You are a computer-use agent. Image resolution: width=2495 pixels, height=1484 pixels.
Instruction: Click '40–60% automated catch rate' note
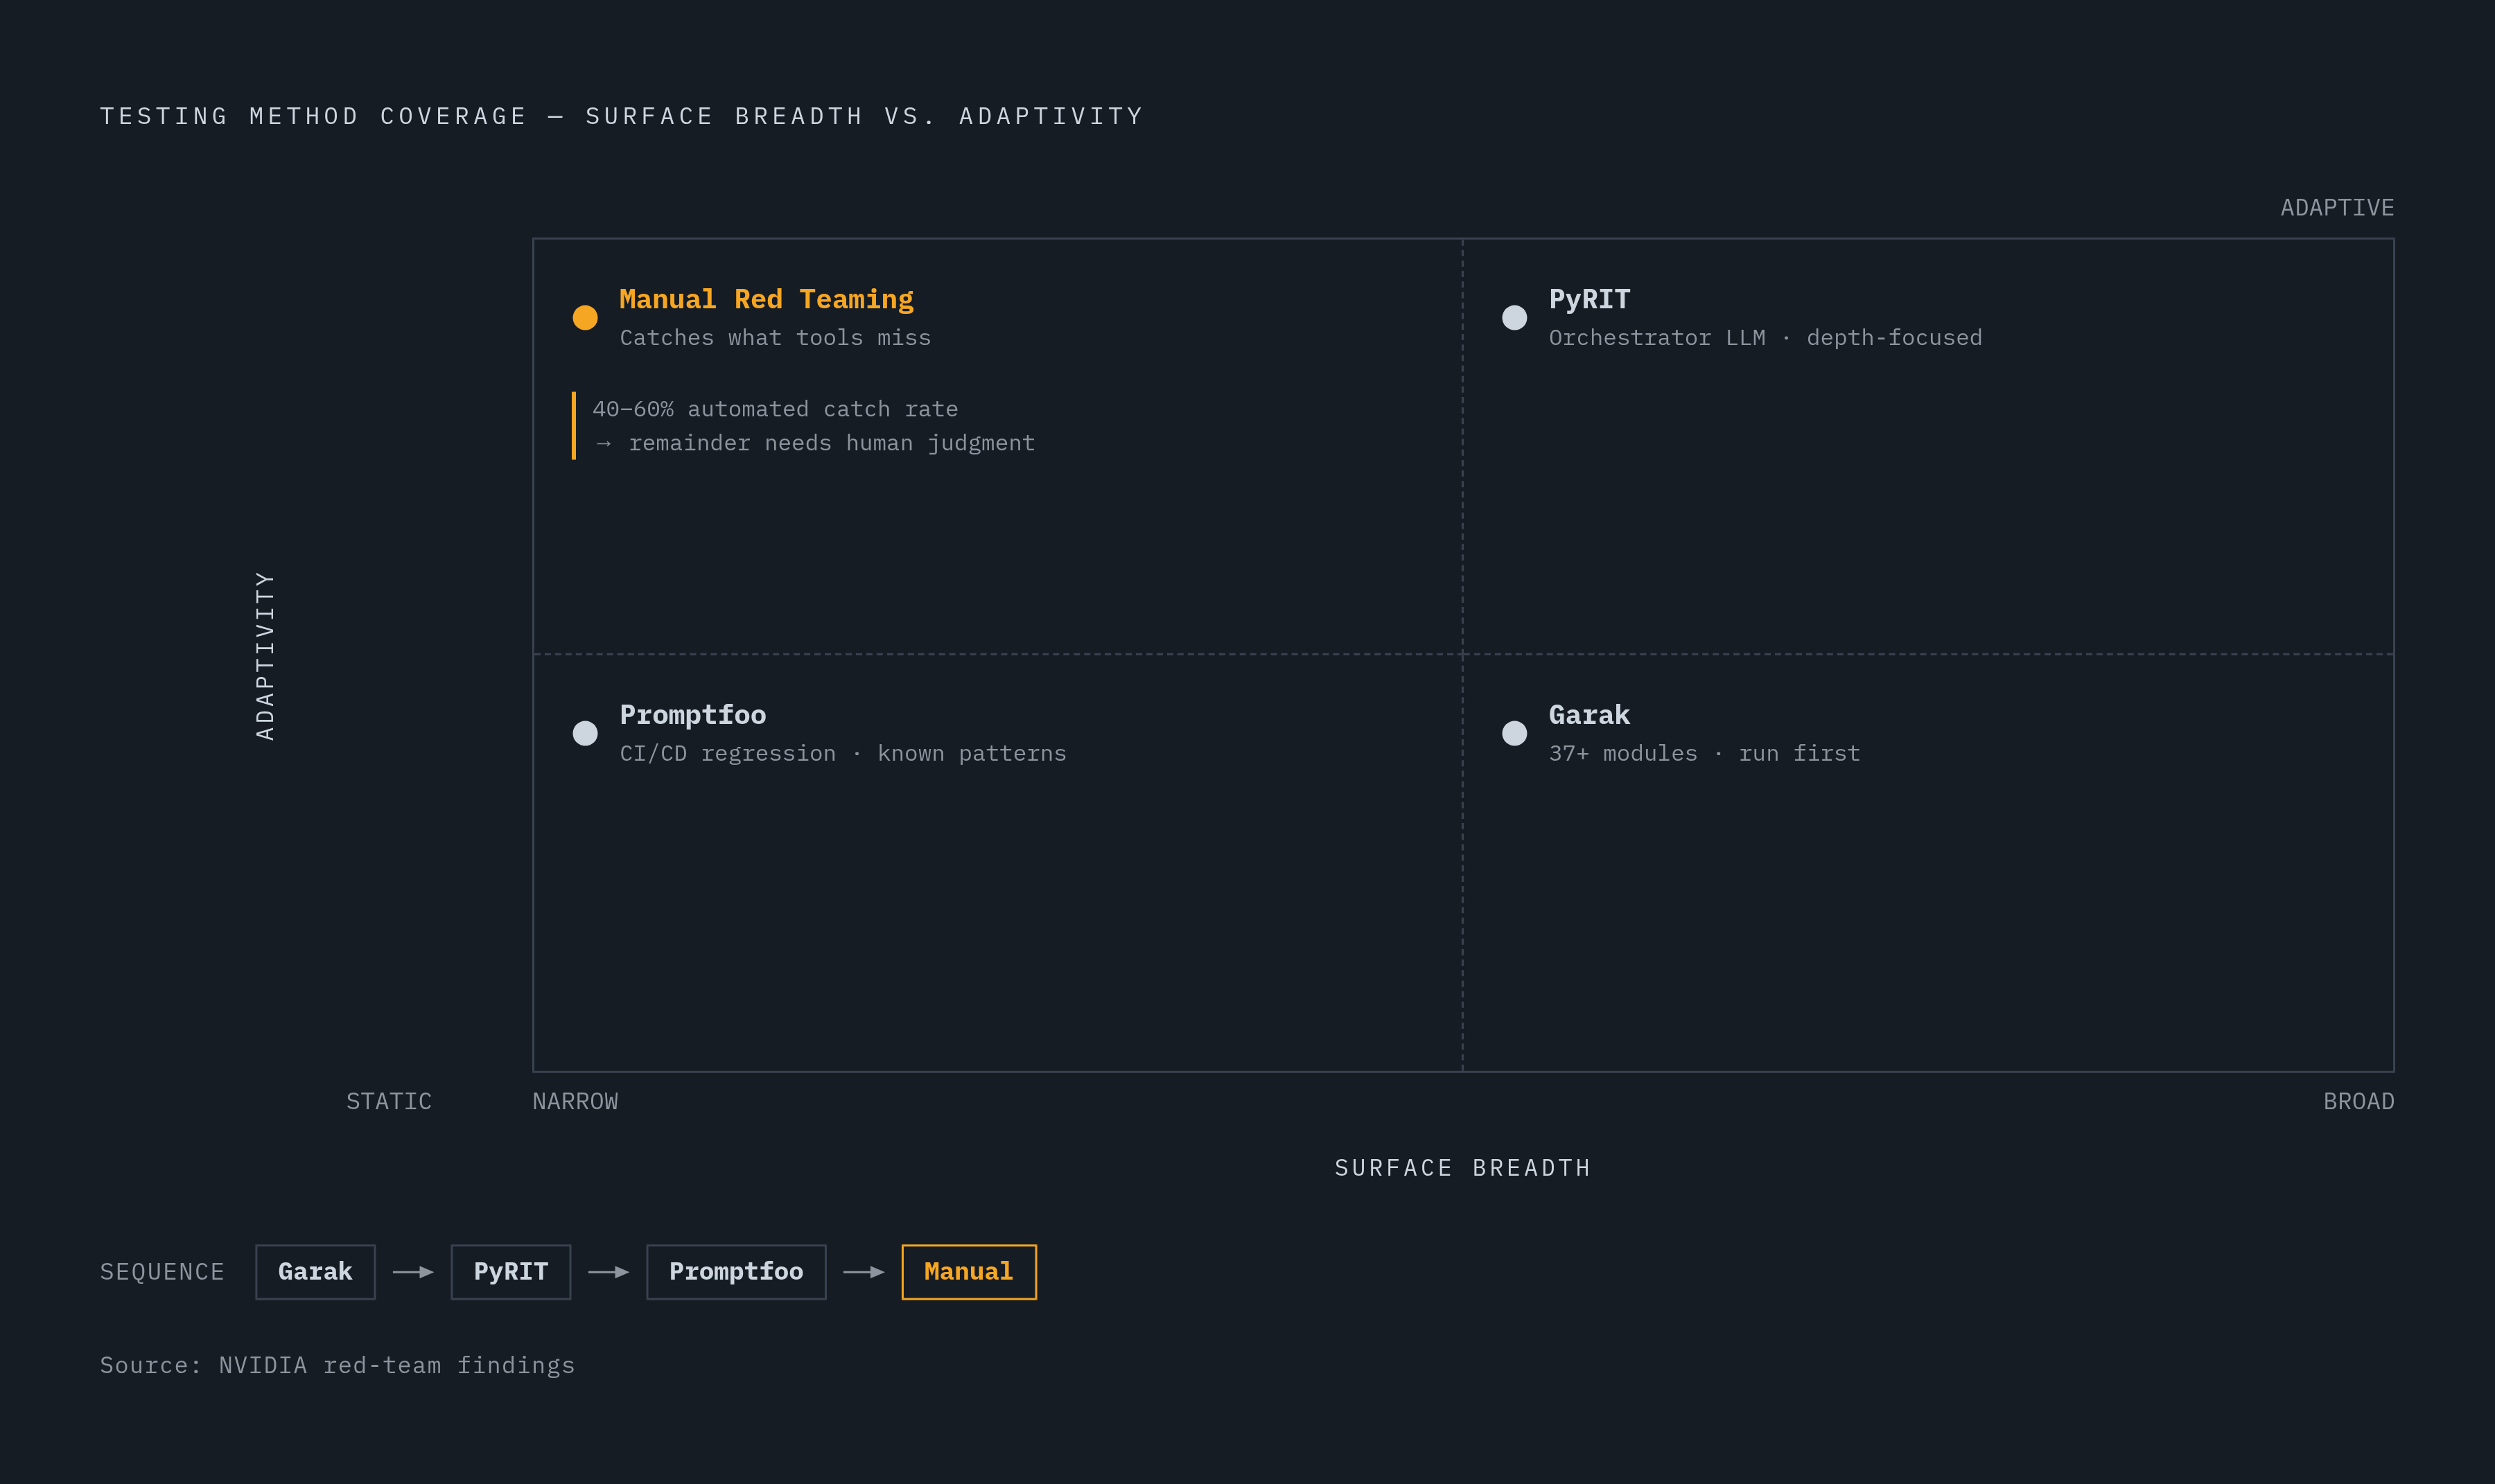[776, 409]
